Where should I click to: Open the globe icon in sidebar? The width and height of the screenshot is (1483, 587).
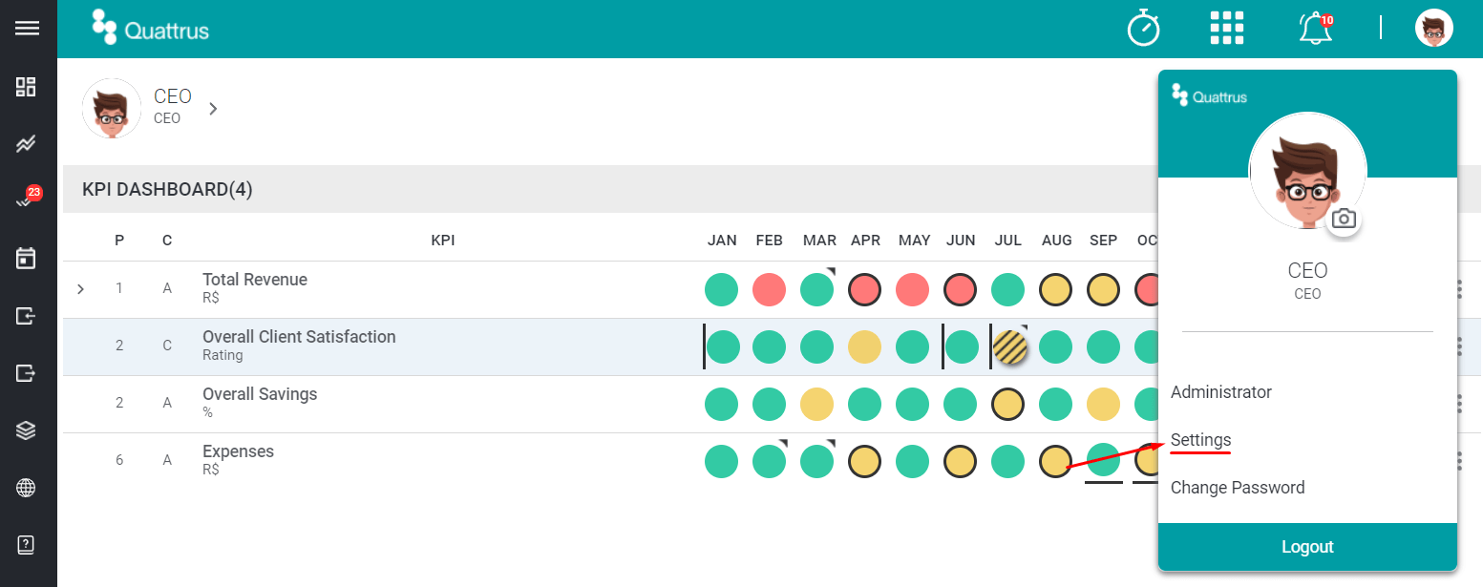tap(26, 489)
